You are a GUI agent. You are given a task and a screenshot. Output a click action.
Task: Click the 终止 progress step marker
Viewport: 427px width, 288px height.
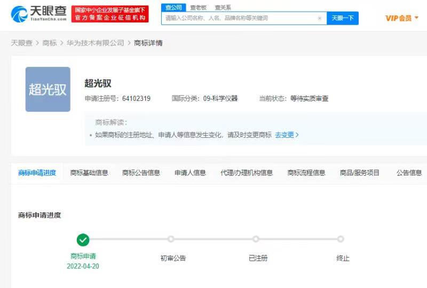click(341, 239)
